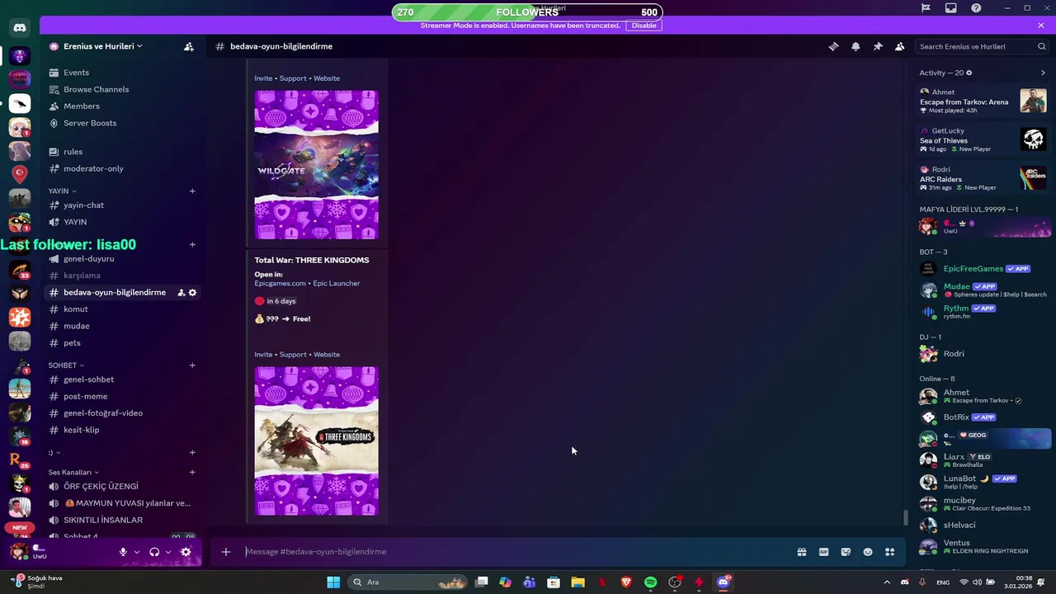The width and height of the screenshot is (1056, 594).
Task: Open the apps launcher icon in message bar
Action: (x=890, y=552)
